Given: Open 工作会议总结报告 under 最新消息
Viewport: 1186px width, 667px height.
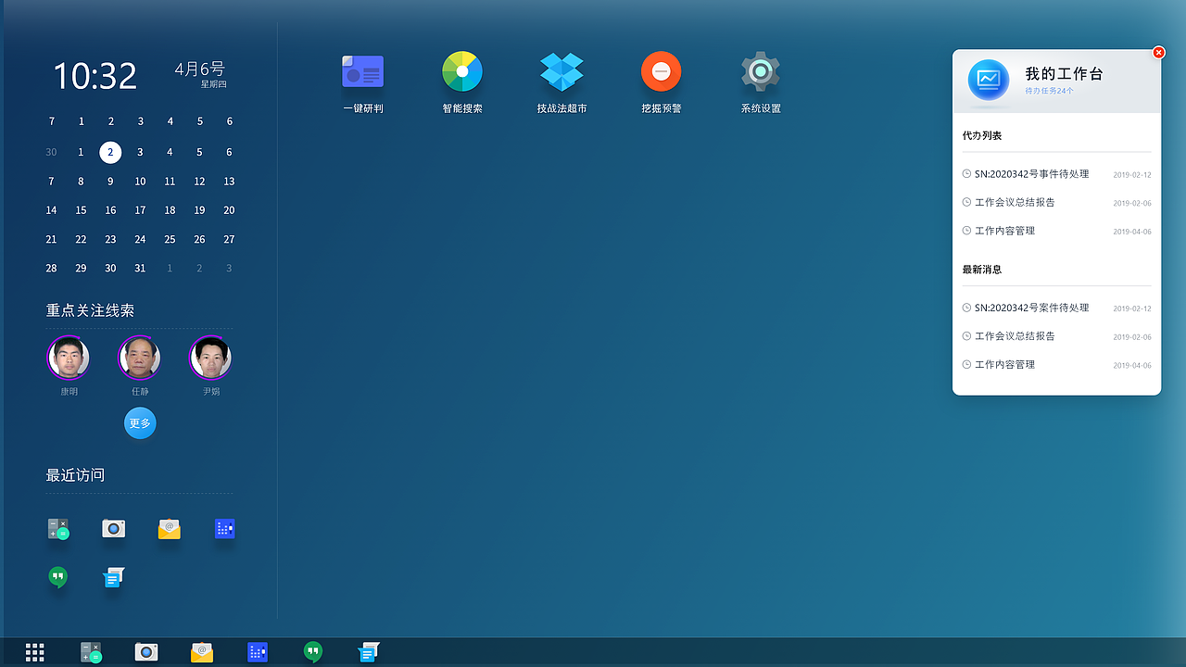Looking at the screenshot, I should coord(1056,336).
